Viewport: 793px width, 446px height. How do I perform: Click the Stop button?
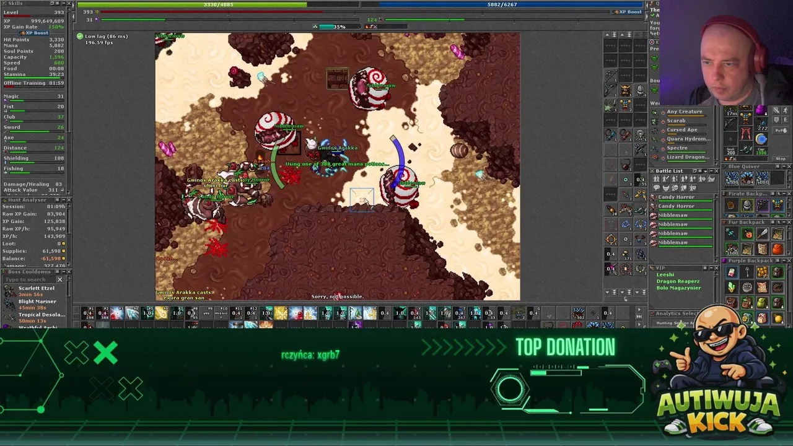click(x=781, y=159)
